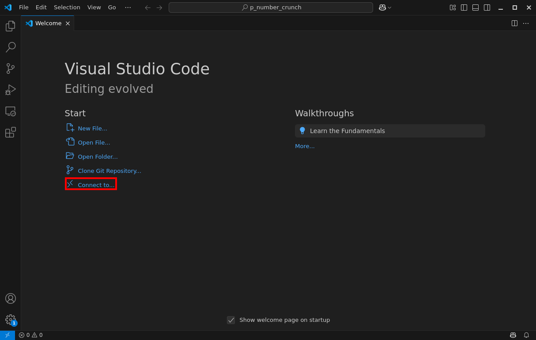Expand the menu bar overflow ellipsis
The width and height of the screenshot is (536, 340).
click(128, 8)
